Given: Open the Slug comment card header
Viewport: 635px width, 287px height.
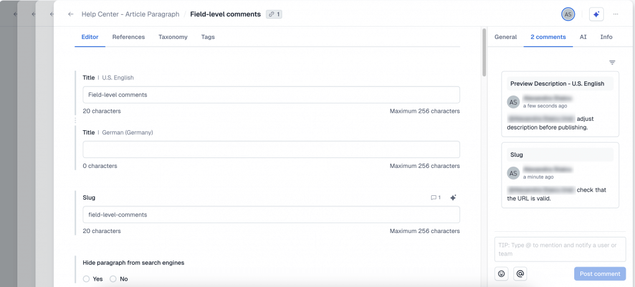Looking at the screenshot, I should coord(560,154).
